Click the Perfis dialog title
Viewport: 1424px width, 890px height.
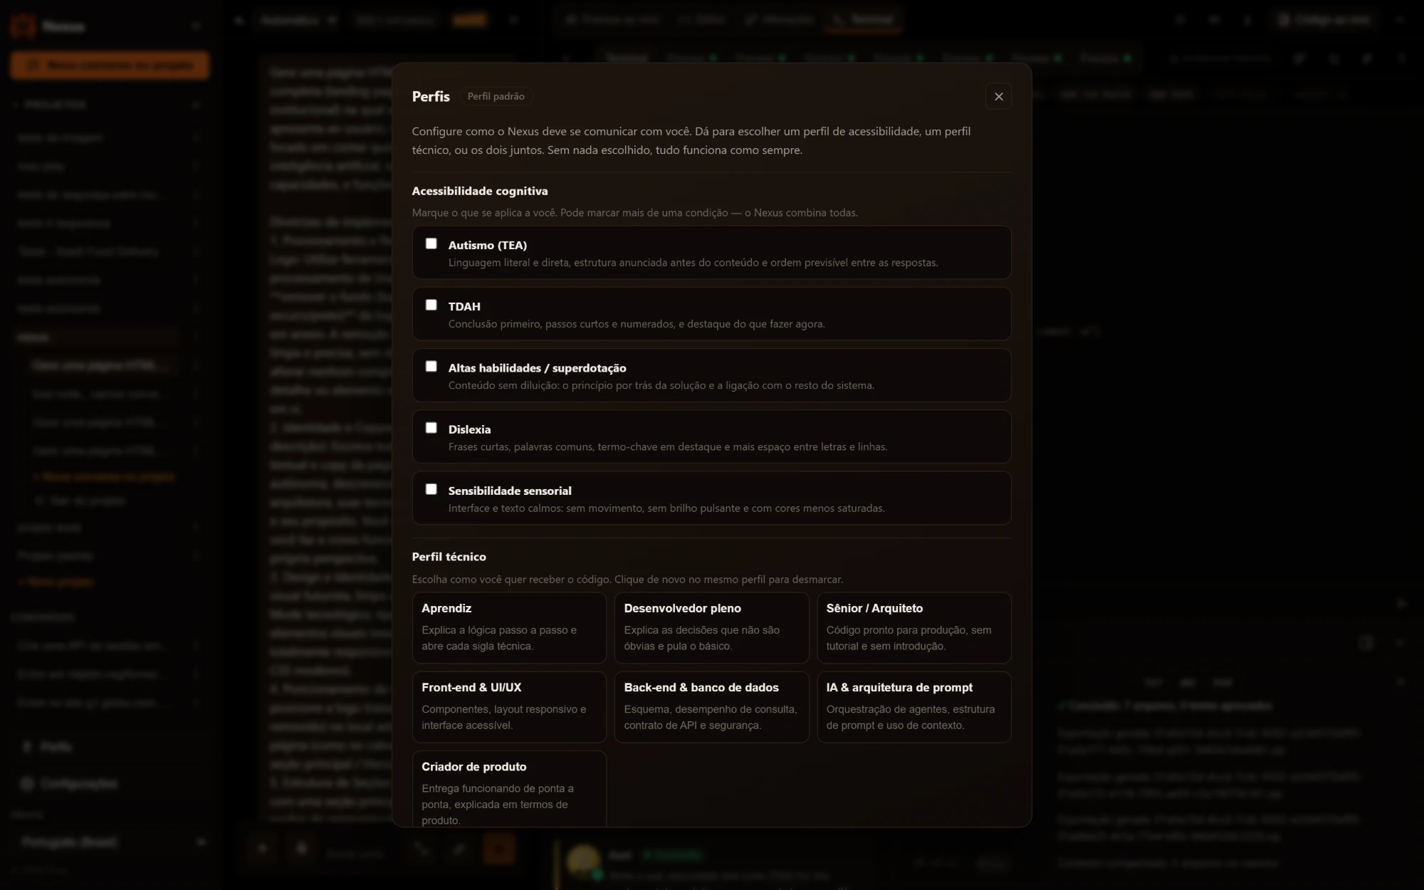tap(431, 96)
